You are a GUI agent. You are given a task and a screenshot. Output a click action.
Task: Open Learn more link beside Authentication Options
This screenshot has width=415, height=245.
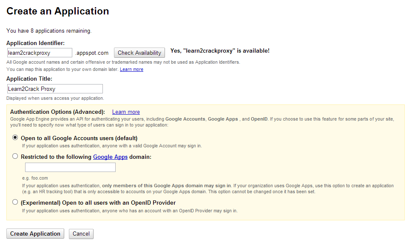pyautogui.click(x=126, y=112)
